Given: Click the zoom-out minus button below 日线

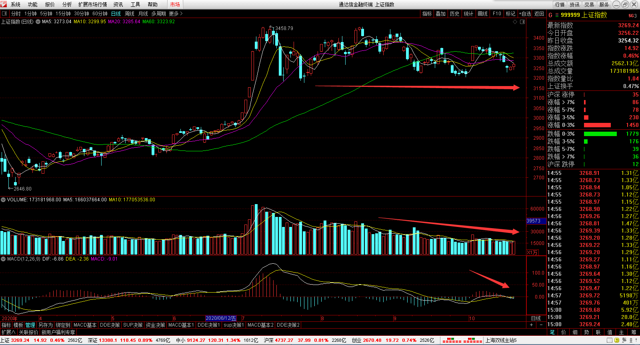Looking at the screenshot, I should [x=541, y=325].
